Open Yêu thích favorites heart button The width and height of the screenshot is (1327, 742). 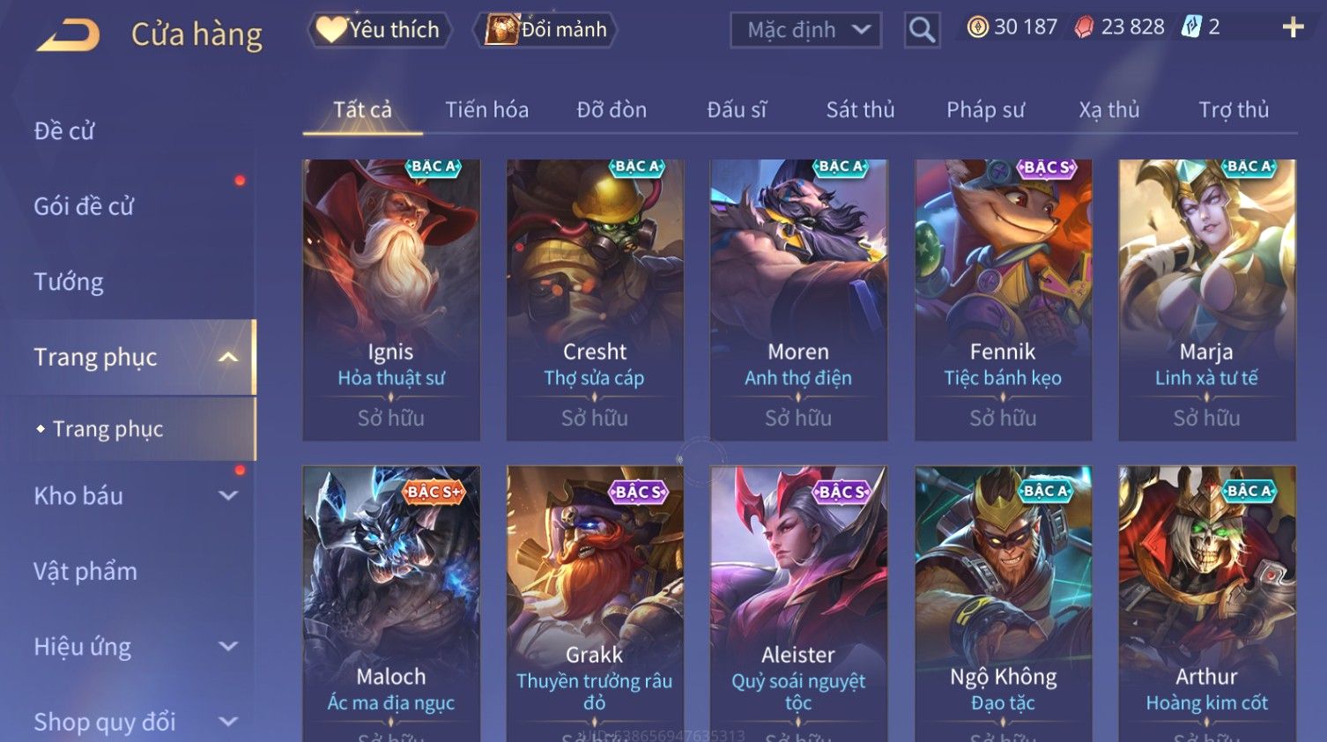[379, 30]
